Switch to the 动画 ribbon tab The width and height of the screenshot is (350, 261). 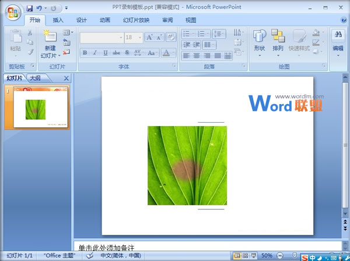click(x=105, y=20)
